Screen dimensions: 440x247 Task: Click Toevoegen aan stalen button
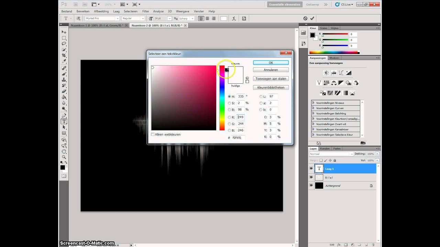(271, 79)
